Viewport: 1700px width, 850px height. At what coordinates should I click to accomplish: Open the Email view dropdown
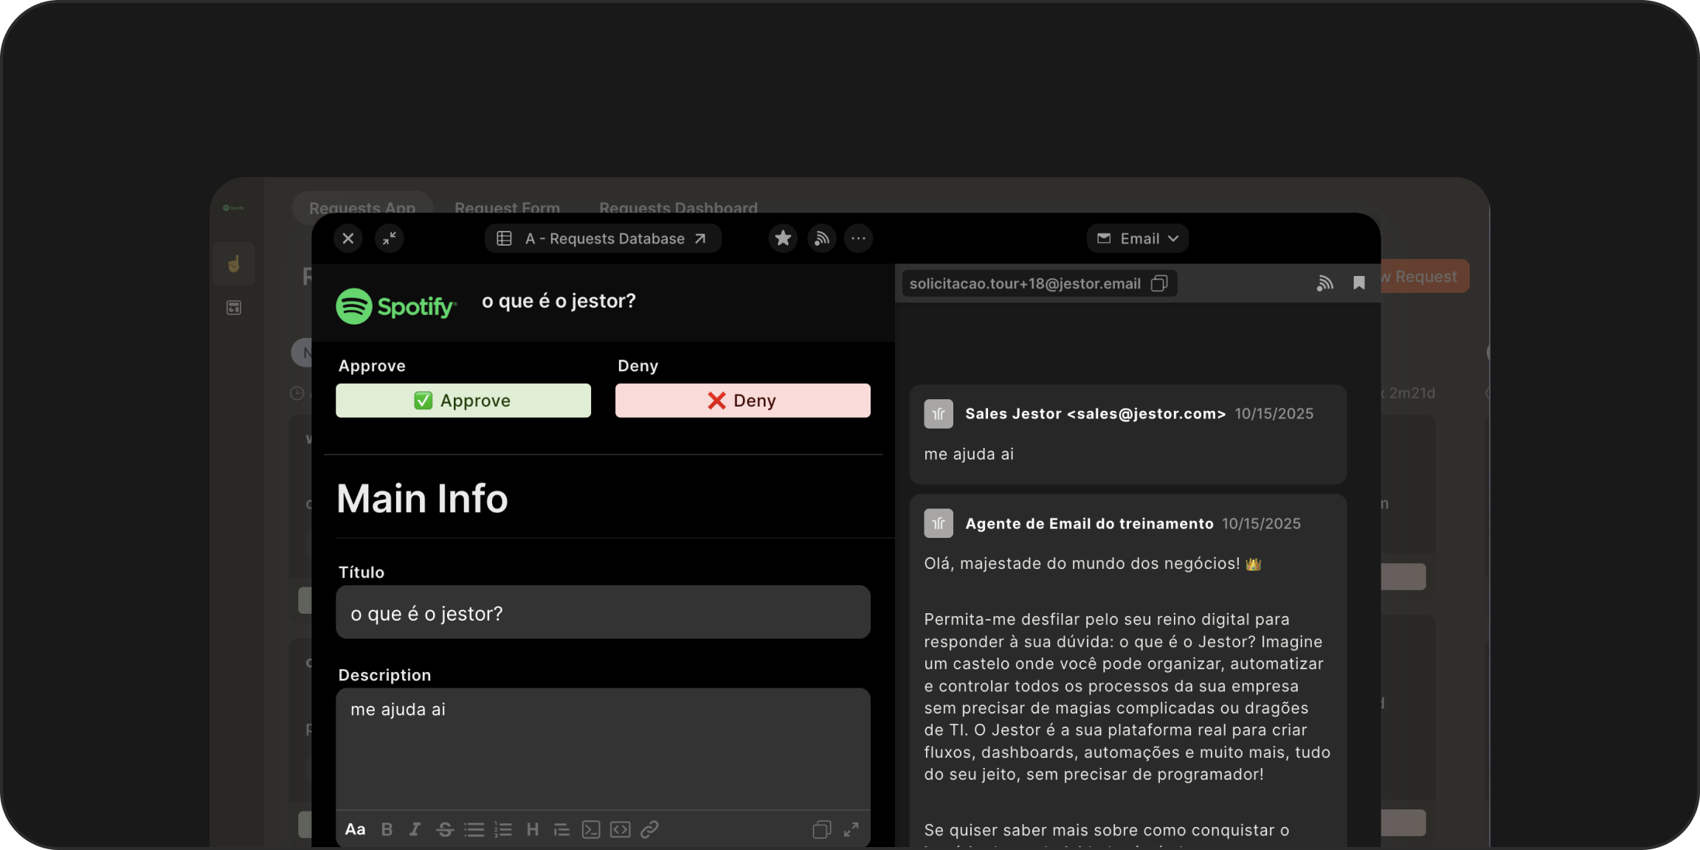tap(1137, 238)
